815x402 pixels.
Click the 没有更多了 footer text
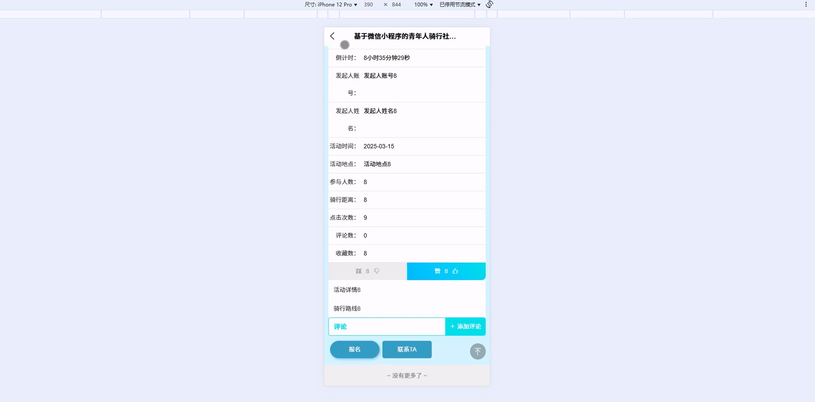coord(407,375)
